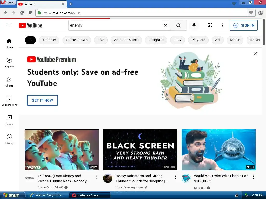Select the Game shows filter chip
The height and width of the screenshot is (199, 266).
(x=77, y=40)
